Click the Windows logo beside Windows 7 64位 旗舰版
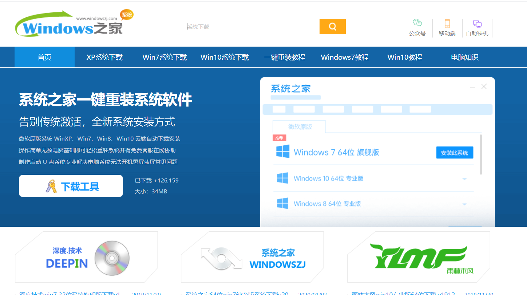This screenshot has height=295, width=527. [x=282, y=152]
